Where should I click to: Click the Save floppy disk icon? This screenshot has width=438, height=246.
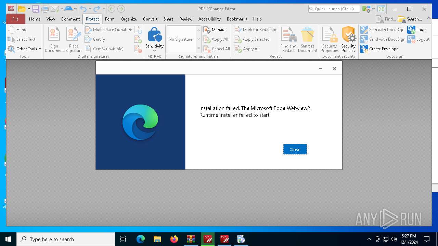point(36,9)
